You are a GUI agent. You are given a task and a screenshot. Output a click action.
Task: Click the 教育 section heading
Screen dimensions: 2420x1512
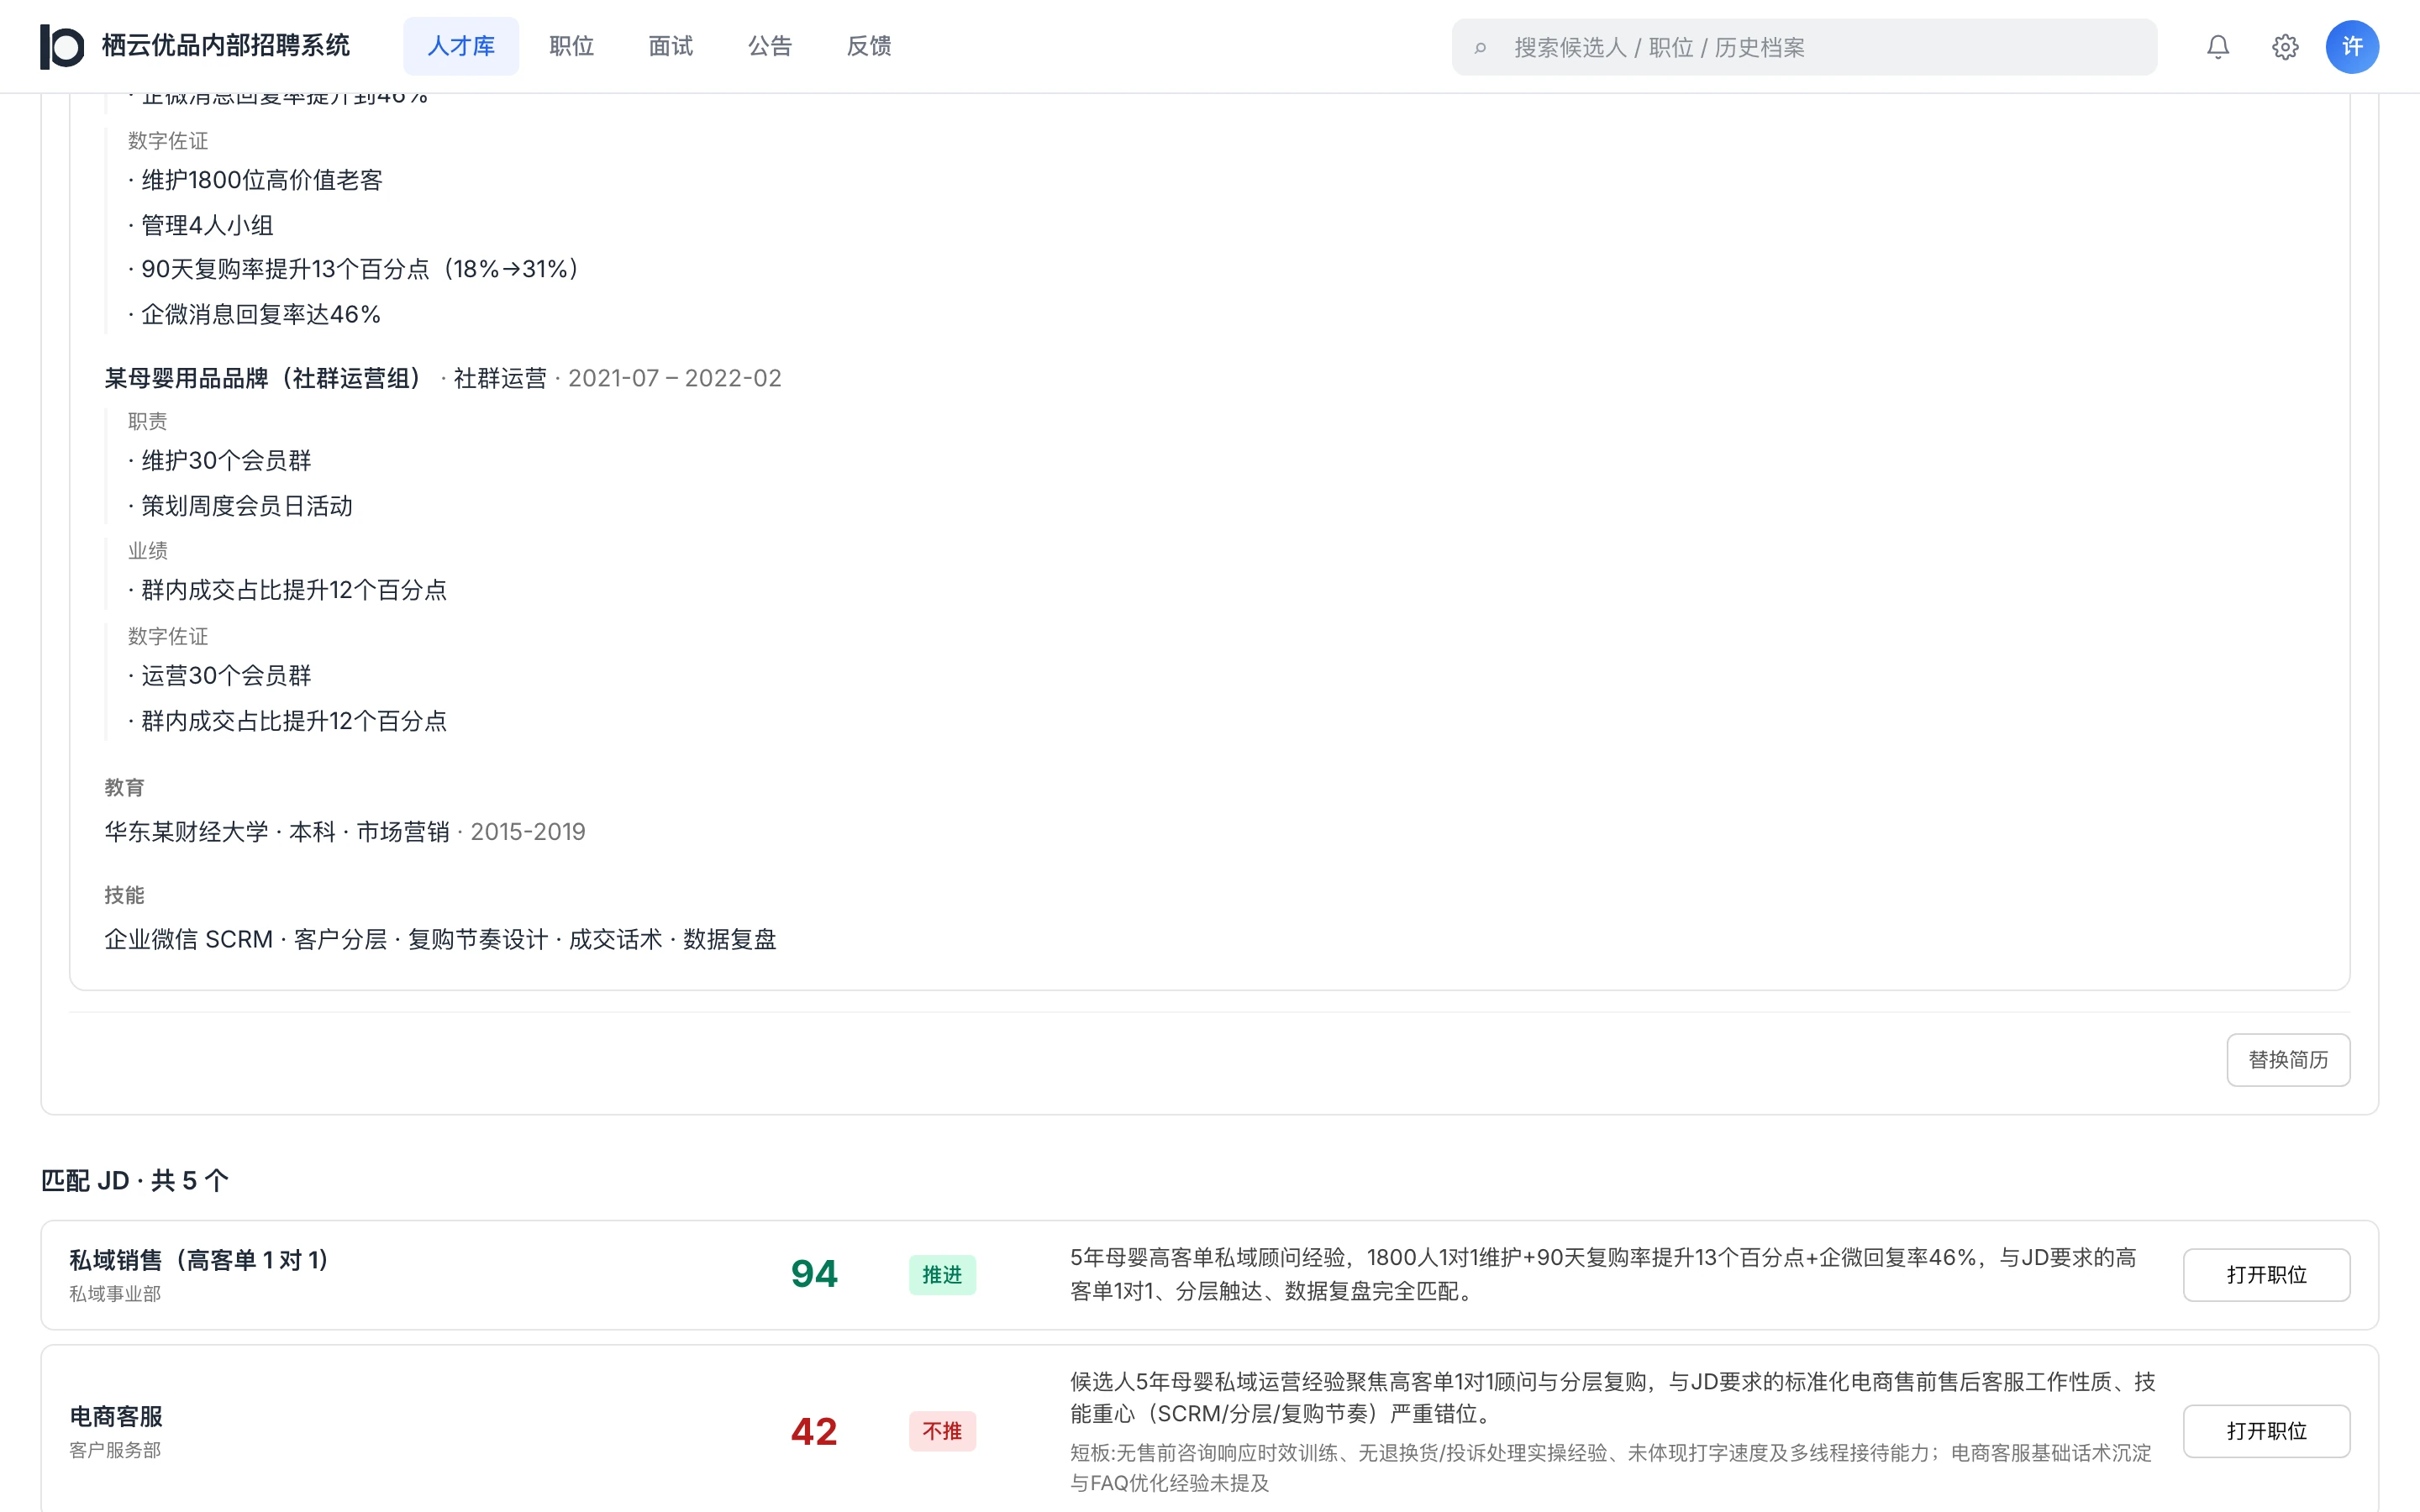[124, 788]
